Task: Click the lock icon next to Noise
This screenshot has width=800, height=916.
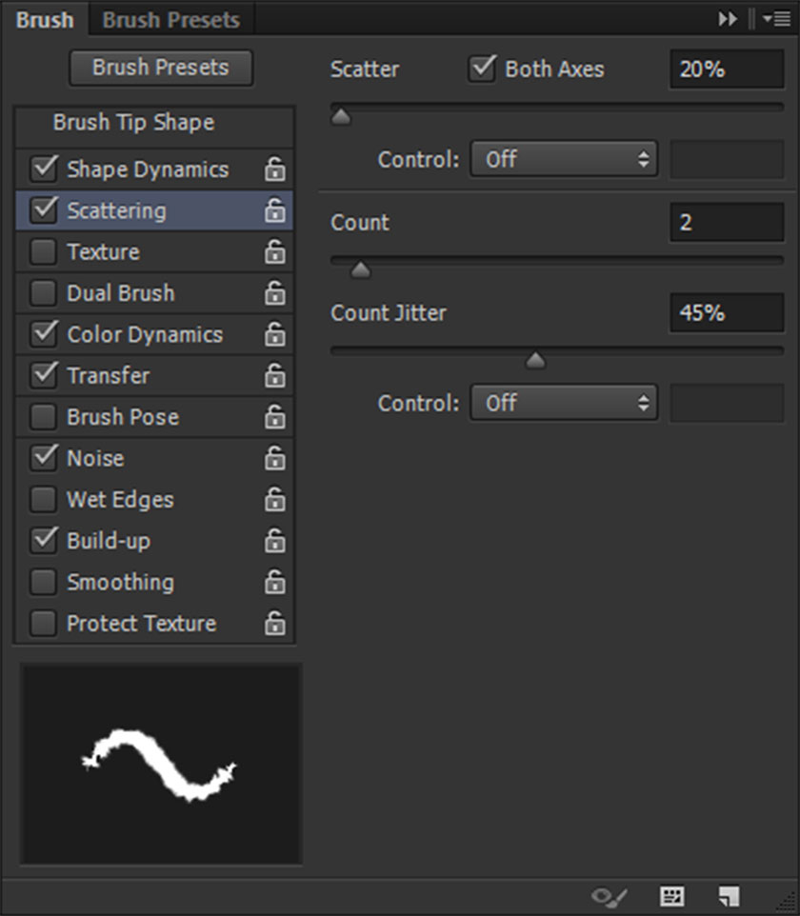Action: point(274,458)
